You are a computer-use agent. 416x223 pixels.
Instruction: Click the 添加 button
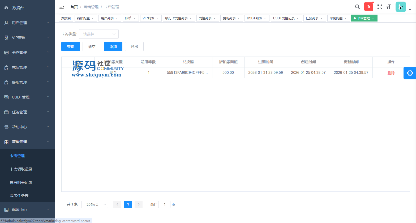coord(113,46)
